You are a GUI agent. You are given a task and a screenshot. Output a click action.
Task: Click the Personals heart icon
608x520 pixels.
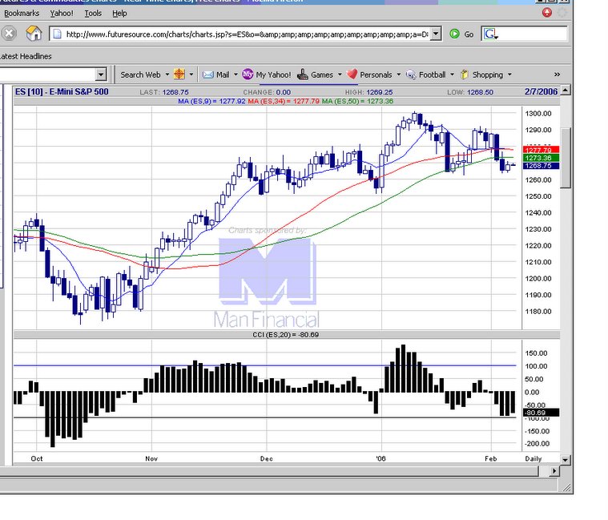(352, 74)
